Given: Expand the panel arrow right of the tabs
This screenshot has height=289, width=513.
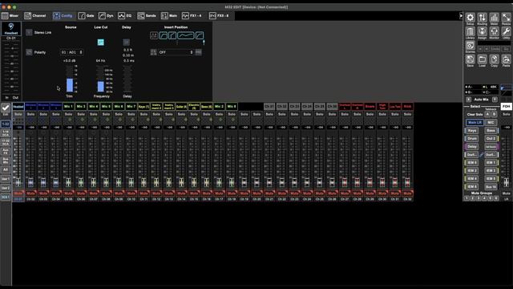Looking at the screenshot, I should coord(461,15).
